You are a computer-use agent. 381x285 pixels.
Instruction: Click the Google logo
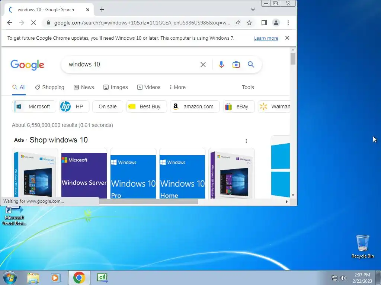tap(28, 65)
